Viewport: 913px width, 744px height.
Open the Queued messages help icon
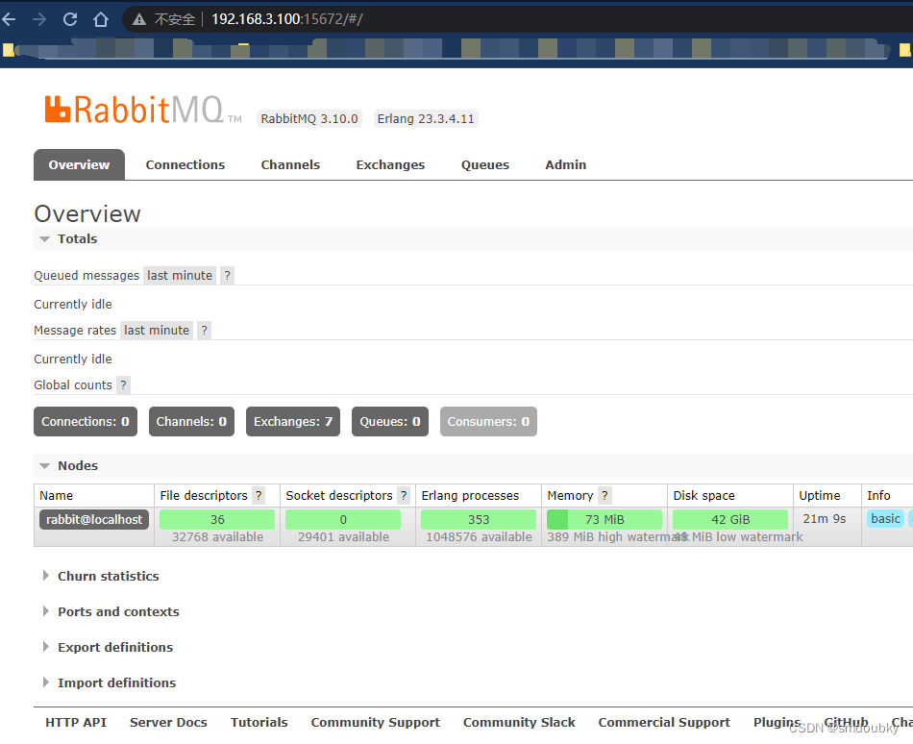point(227,275)
